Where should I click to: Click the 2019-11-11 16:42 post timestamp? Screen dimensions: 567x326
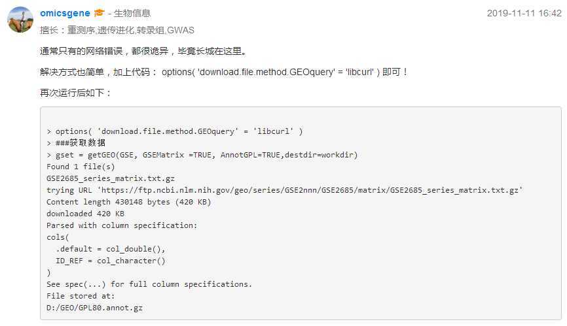[x=524, y=13]
